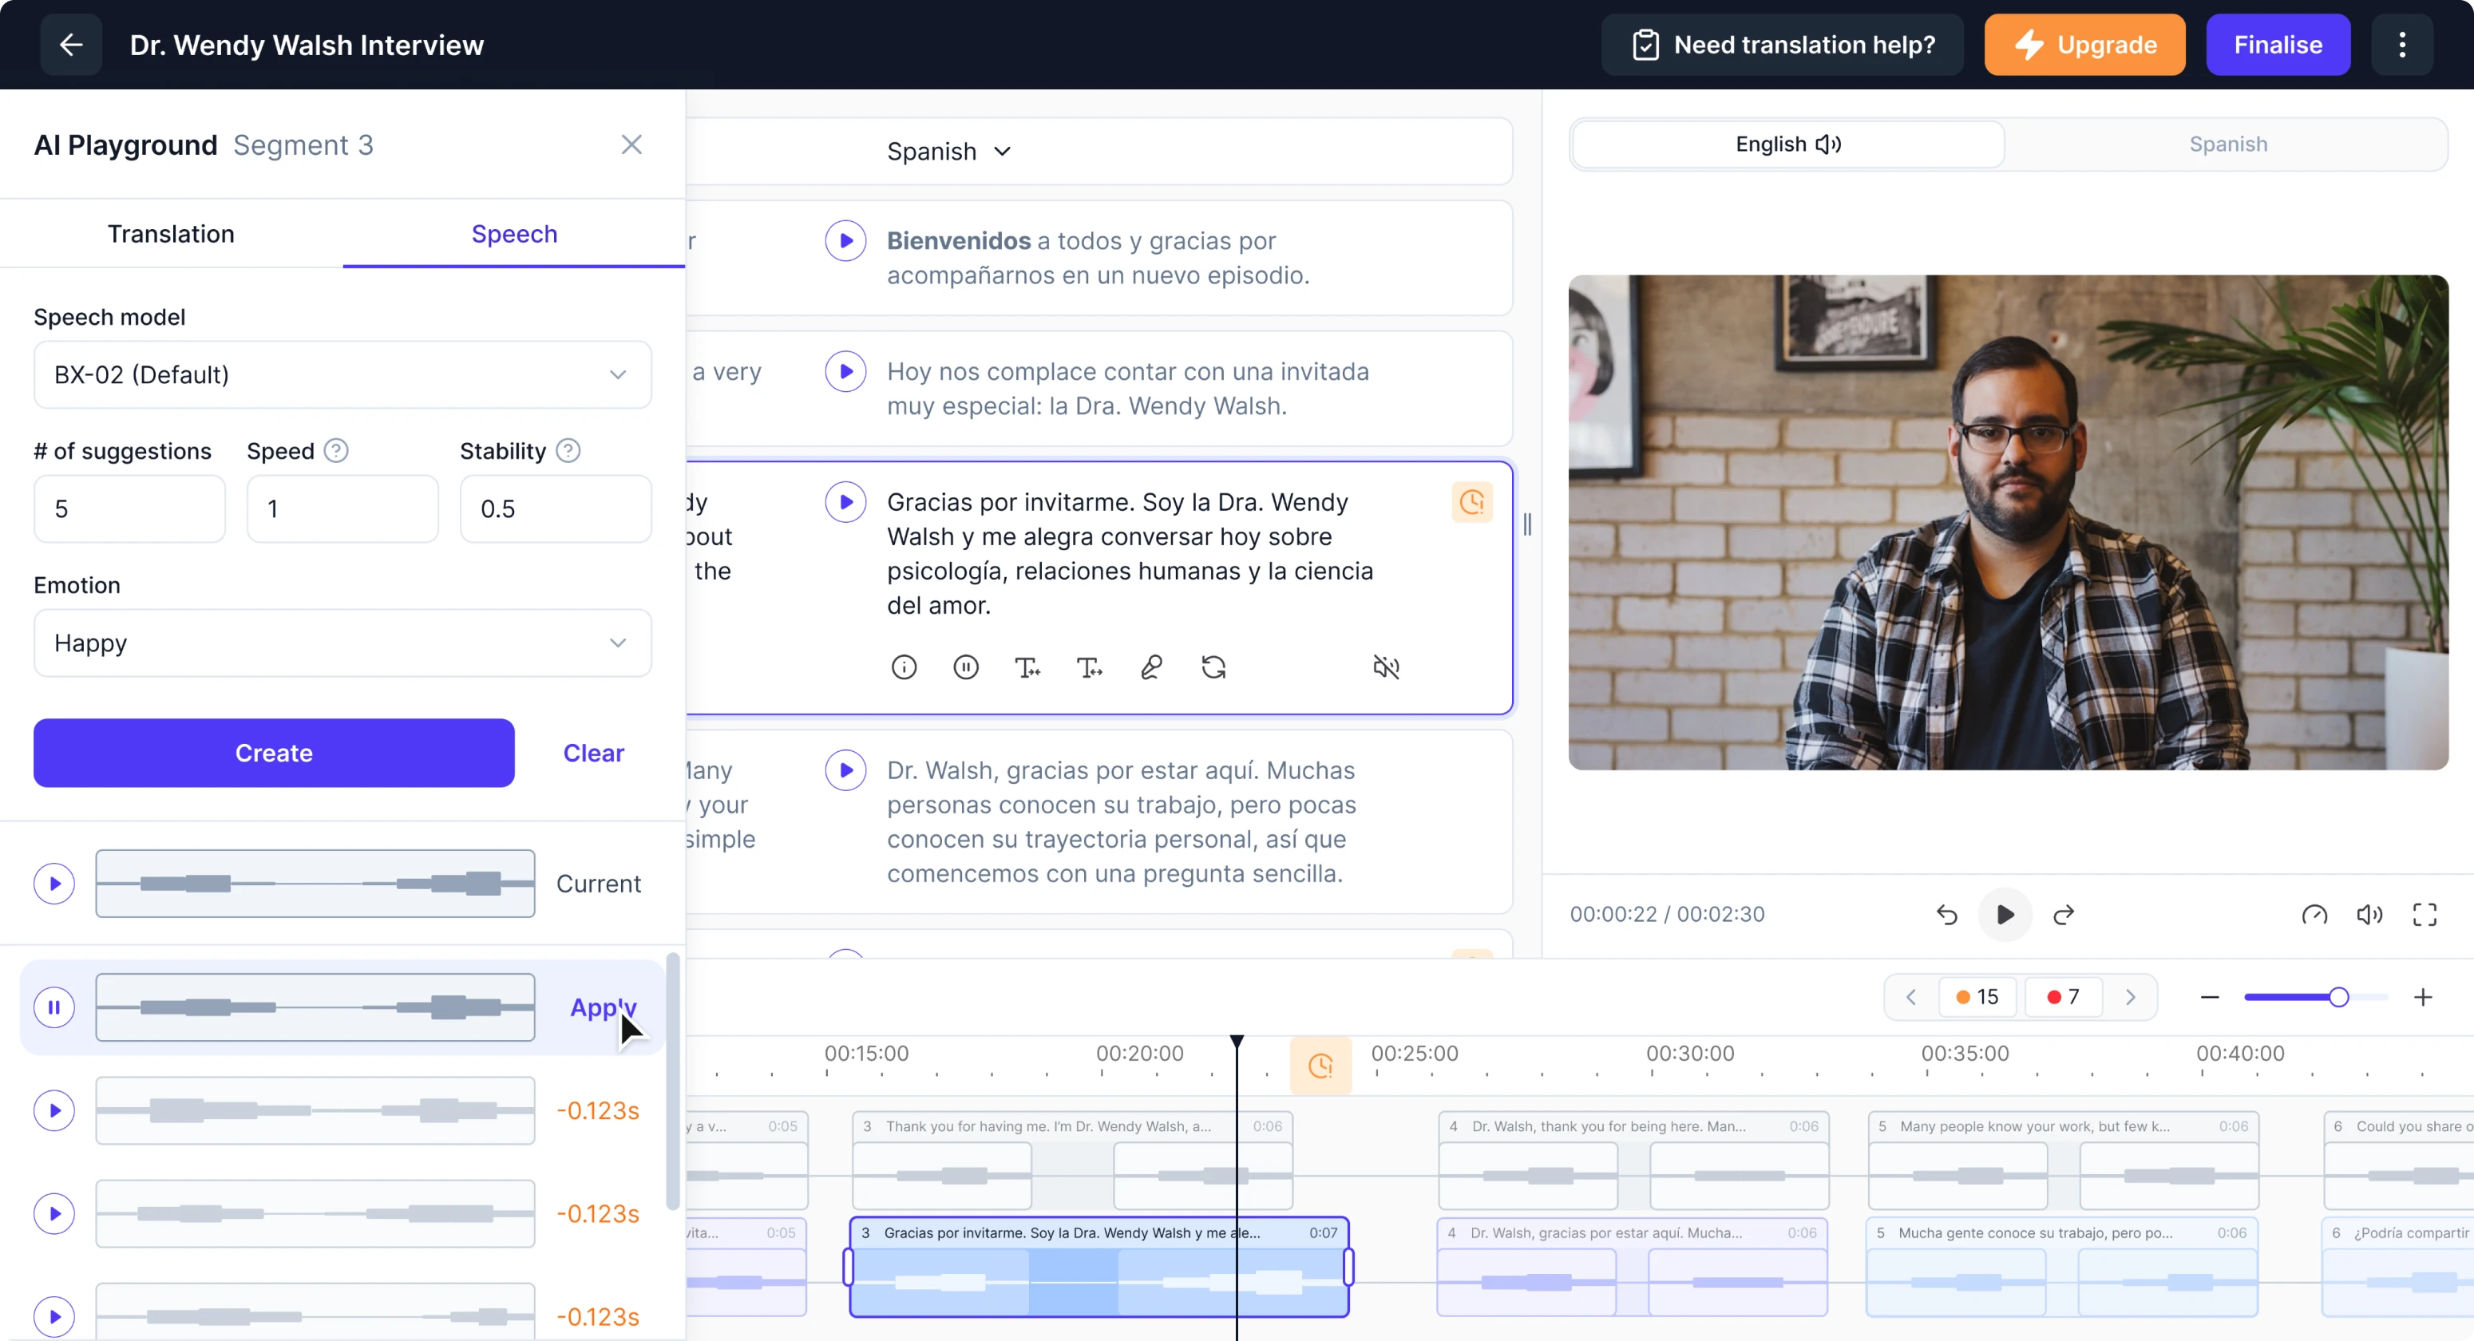Open segment info details
Screen dimensions: 2474x1341
click(x=904, y=666)
